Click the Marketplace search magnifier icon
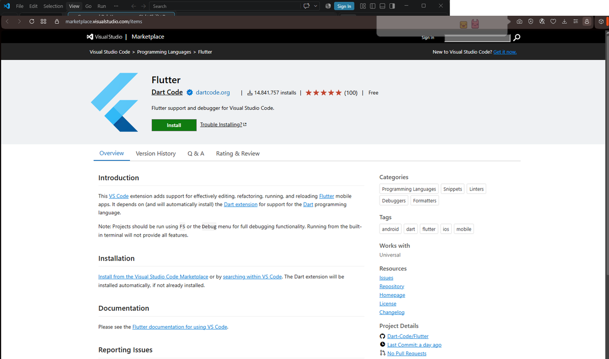 (x=517, y=38)
